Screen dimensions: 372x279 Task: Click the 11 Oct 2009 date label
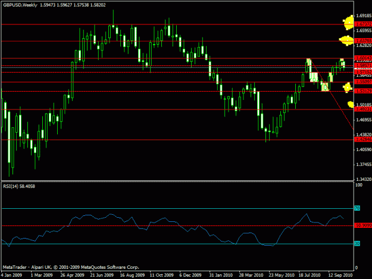161,275
